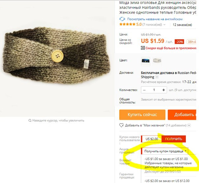The width and height of the screenshot is (199, 183).
Task: Decrease quantity with the minus button
Action: click(144, 90)
